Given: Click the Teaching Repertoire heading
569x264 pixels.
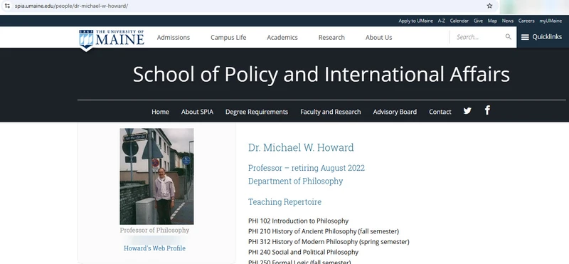Looking at the screenshot, I should 285,202.
